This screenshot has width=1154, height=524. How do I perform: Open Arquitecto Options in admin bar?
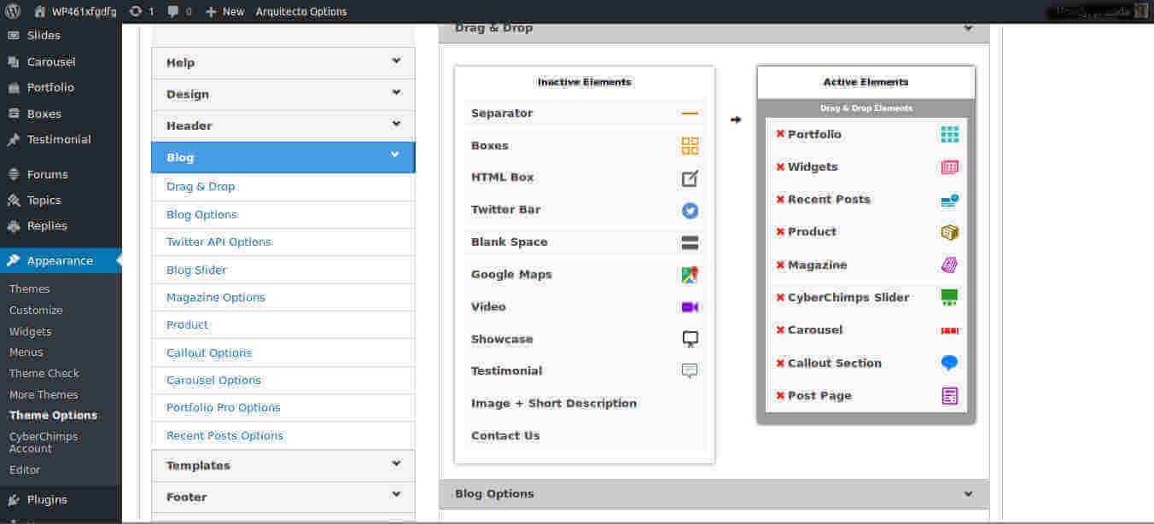(301, 12)
